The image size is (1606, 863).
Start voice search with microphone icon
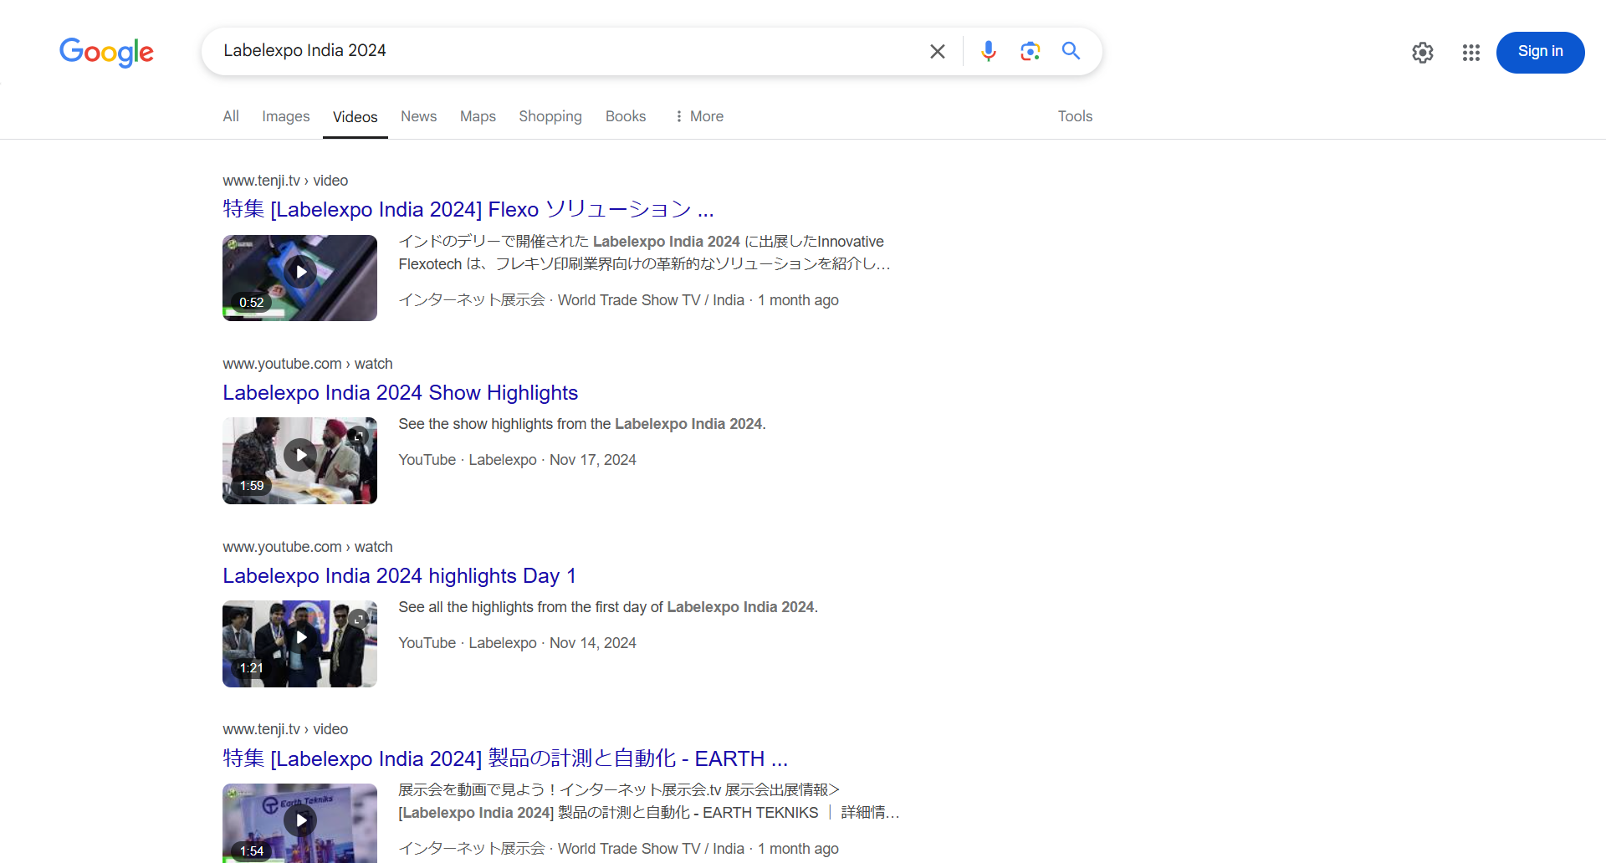pyautogui.click(x=989, y=51)
